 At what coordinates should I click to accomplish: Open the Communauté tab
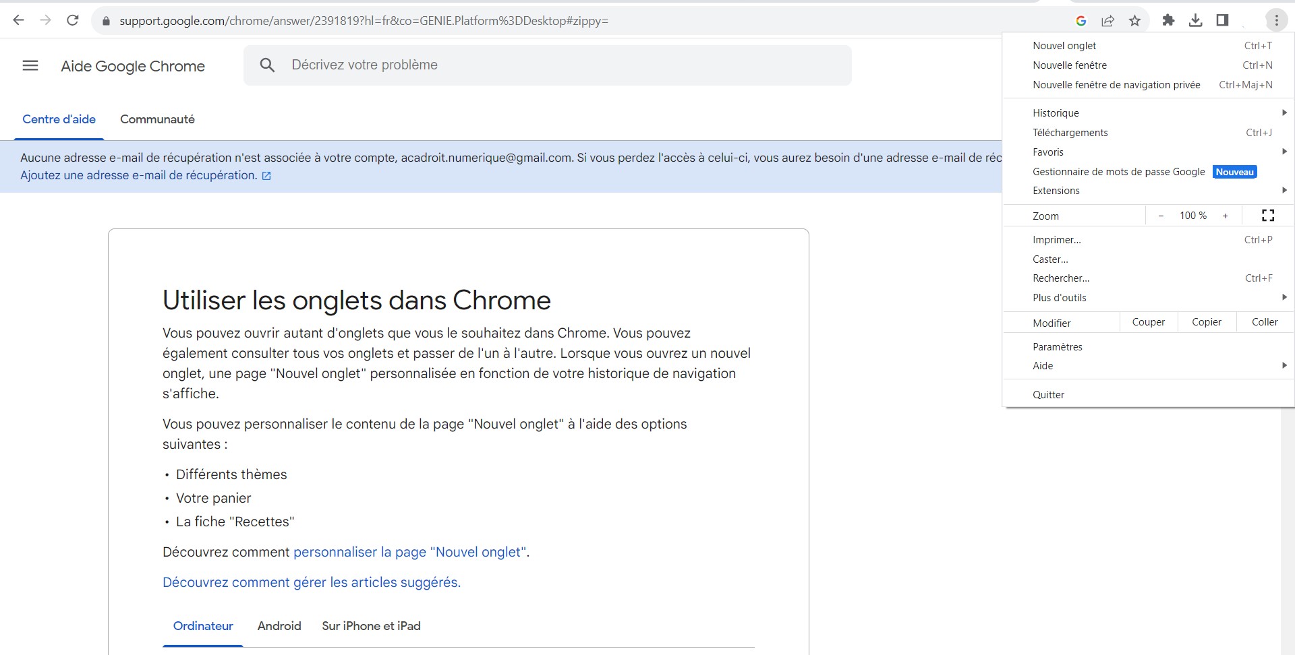[157, 119]
